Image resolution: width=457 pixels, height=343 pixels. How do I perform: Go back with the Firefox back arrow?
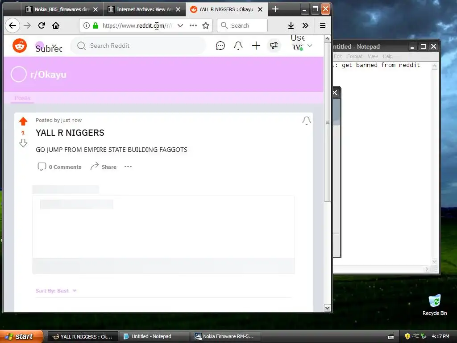(x=12, y=25)
